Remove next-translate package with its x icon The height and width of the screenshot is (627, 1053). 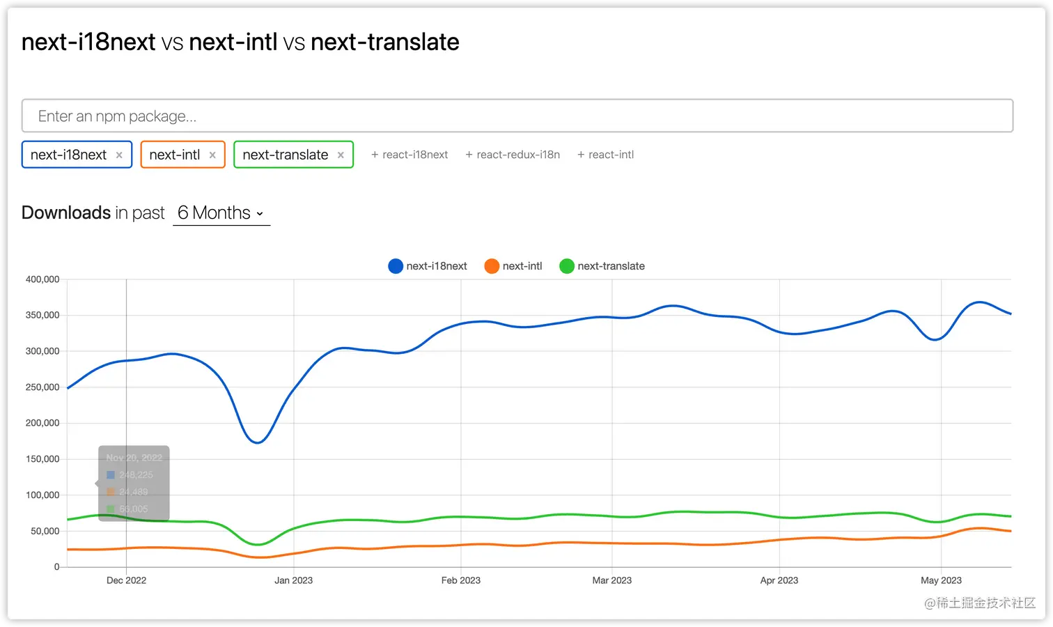341,155
